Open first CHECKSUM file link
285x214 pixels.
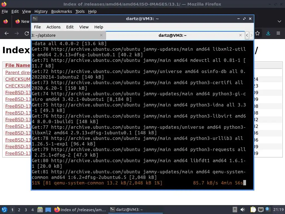[18, 79]
